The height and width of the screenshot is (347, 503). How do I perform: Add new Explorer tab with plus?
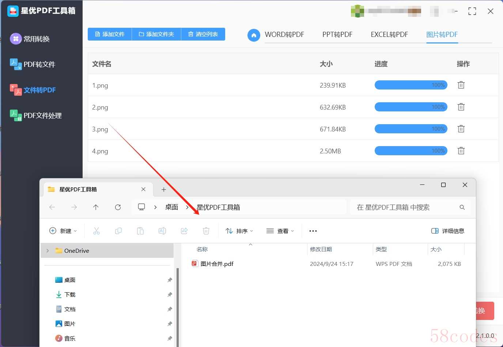pyautogui.click(x=164, y=189)
